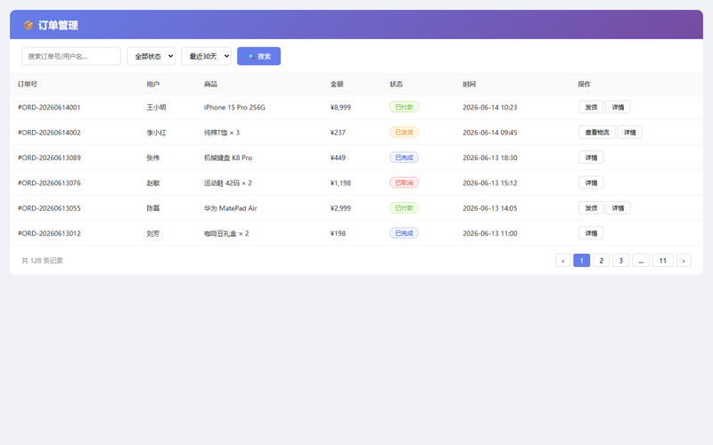713x445 pixels.
Task: Click 已完成 badge for order ORD-20260613089
Action: tap(404, 158)
